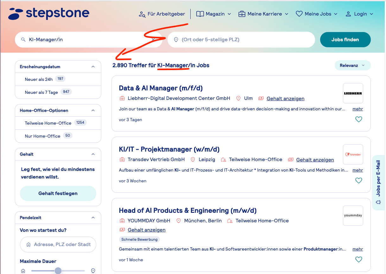The width and height of the screenshot is (386, 274).
Task: Click the Transdev company logo
Action: click(353, 154)
